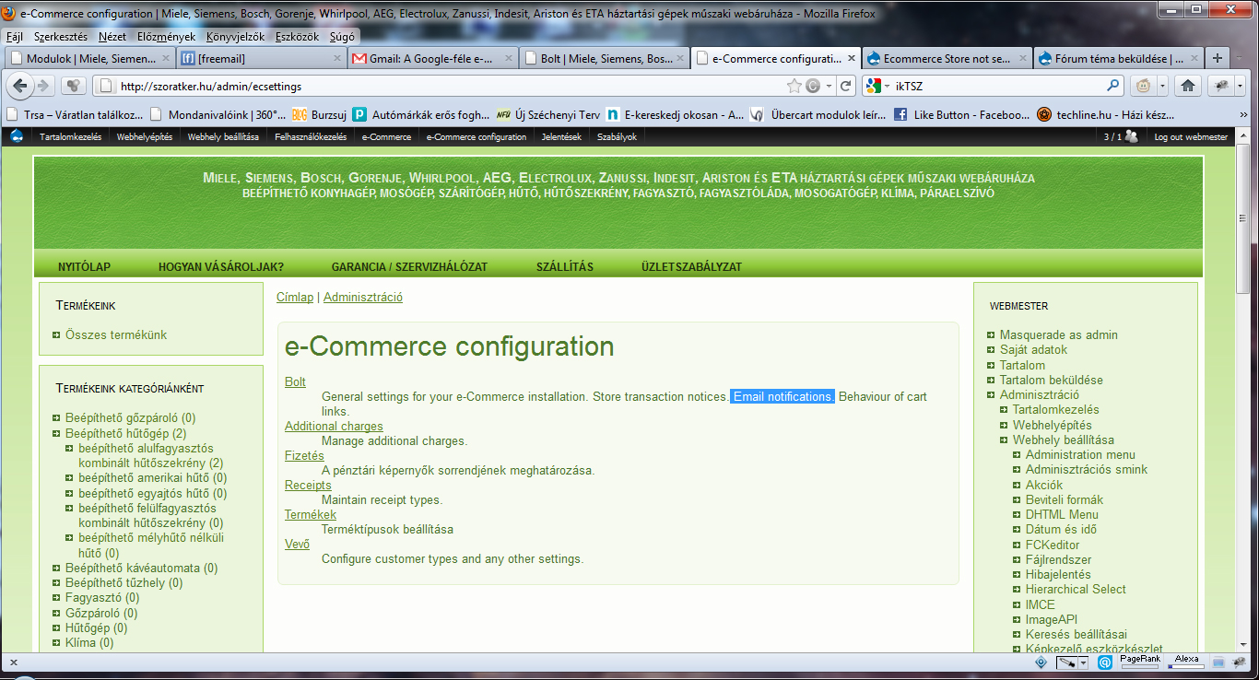Viewport: 1259px width, 680px height.
Task: Go back with the browser Back arrow
Action: [20, 86]
